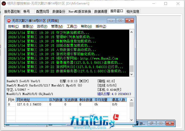Restore the minimized child window in the bottom bar

tap(151, 123)
